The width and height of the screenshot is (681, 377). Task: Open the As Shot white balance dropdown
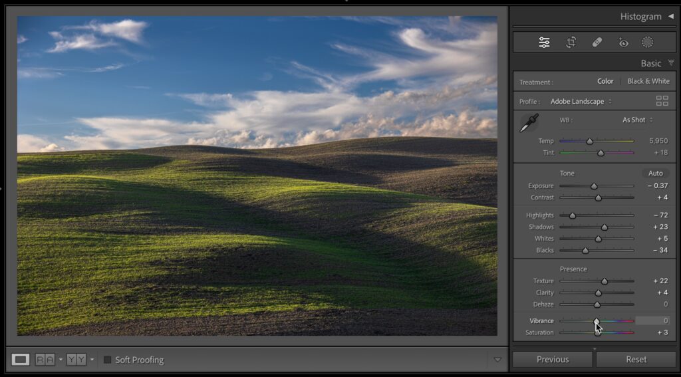click(x=636, y=120)
